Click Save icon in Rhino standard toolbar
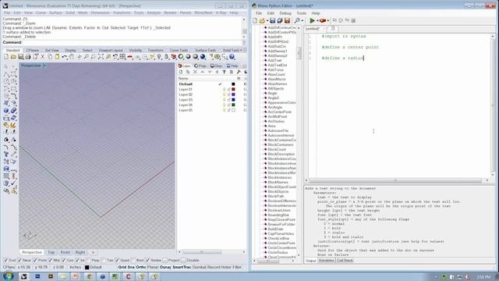 pos(21,57)
